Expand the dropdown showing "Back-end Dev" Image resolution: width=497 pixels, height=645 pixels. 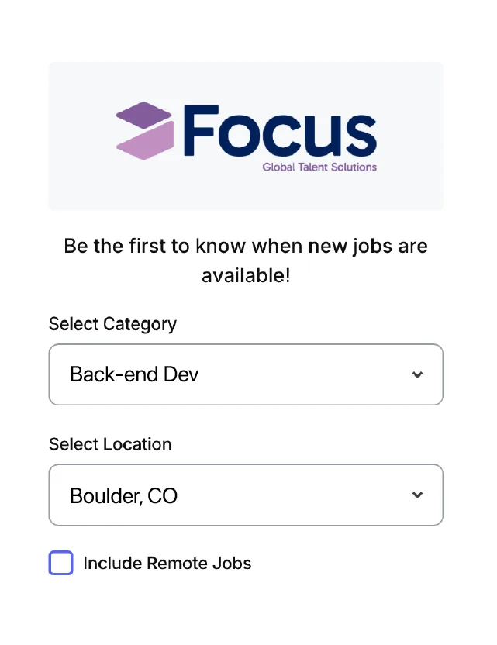(246, 374)
